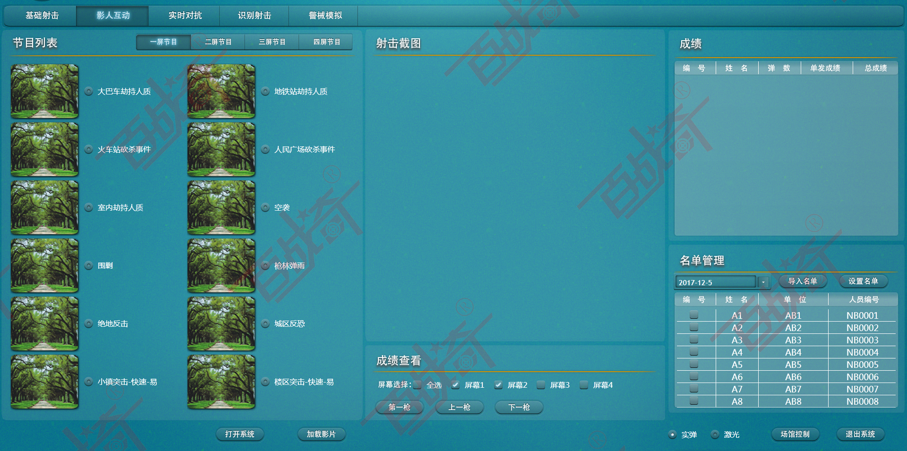Tick the checkbox in row A2

(x=694, y=327)
